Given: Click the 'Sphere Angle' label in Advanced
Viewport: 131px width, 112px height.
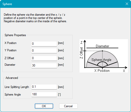Looking at the screenshot, I should (13, 95).
